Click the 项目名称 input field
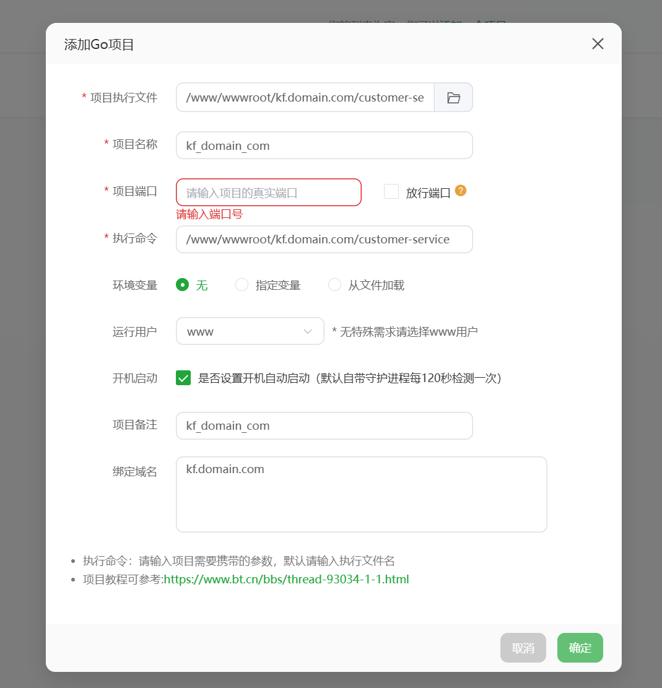The width and height of the screenshot is (662, 688). coord(324,146)
